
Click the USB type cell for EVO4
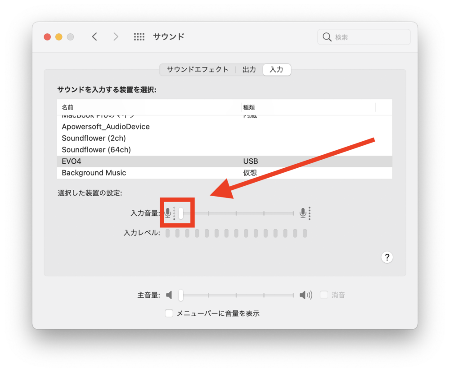[x=251, y=161]
